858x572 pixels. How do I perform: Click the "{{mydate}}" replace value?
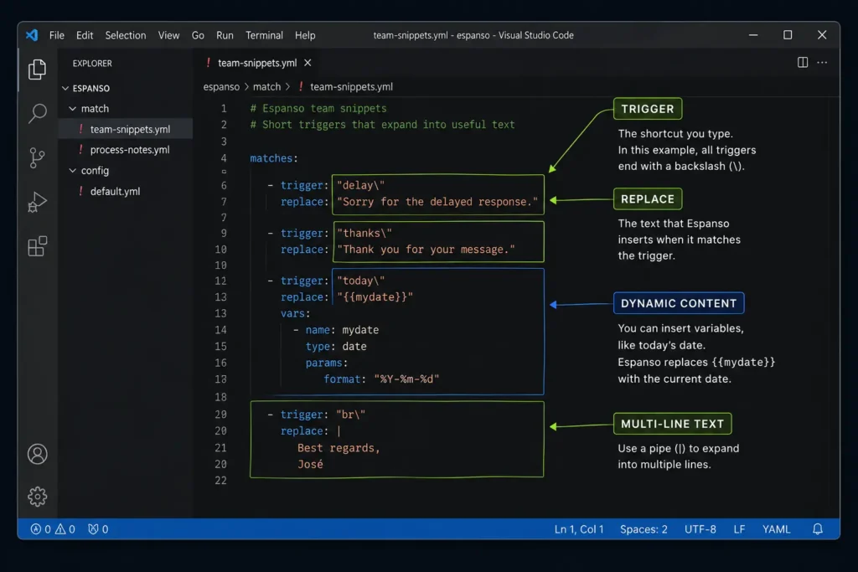click(375, 297)
